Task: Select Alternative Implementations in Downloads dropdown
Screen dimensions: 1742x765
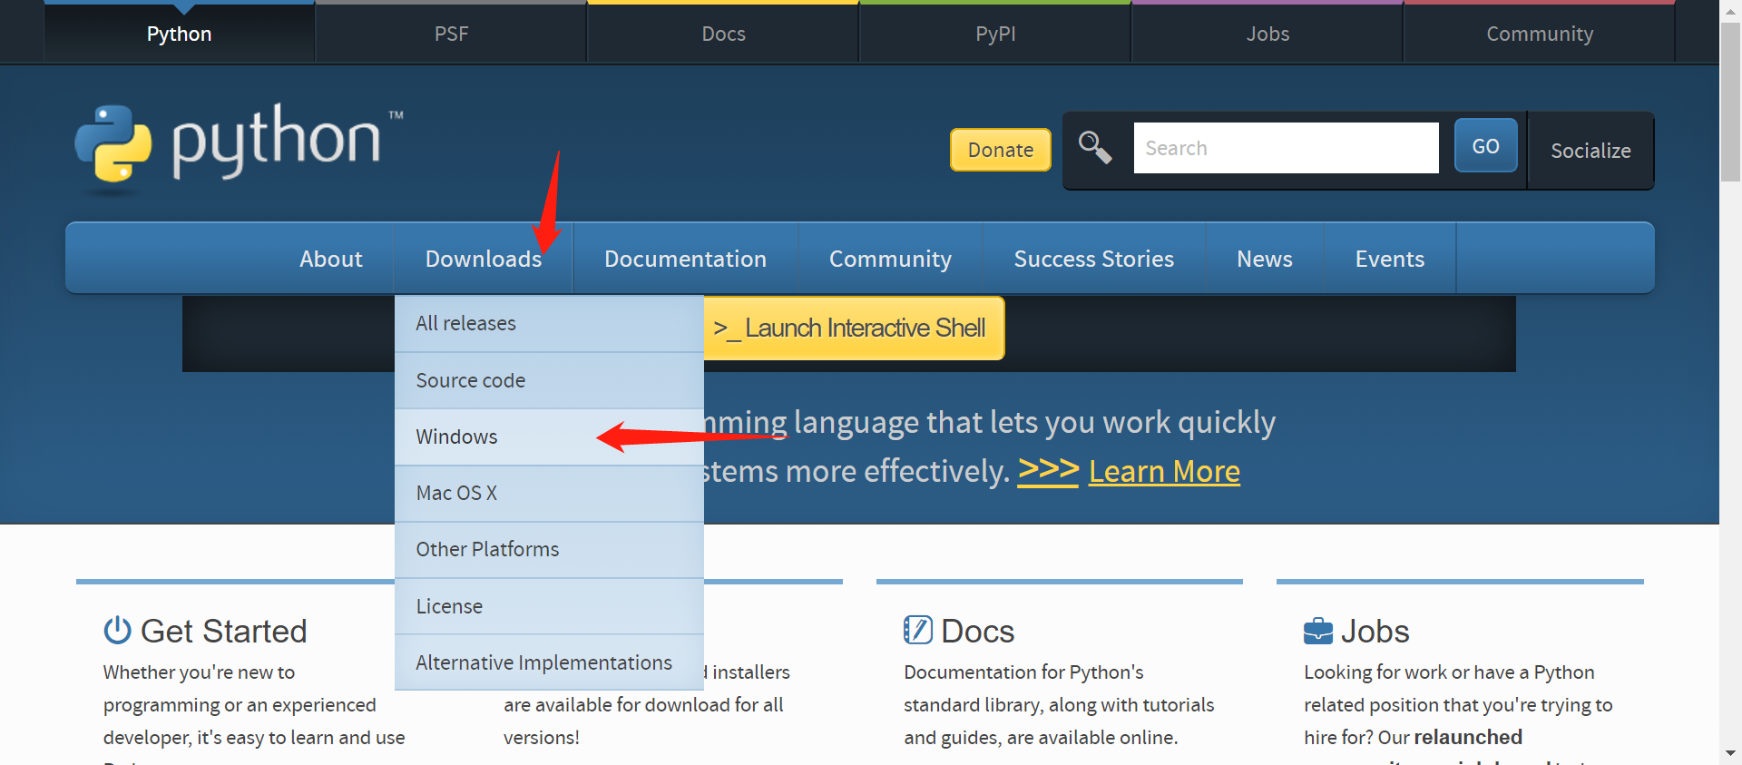Action: pyautogui.click(x=549, y=662)
